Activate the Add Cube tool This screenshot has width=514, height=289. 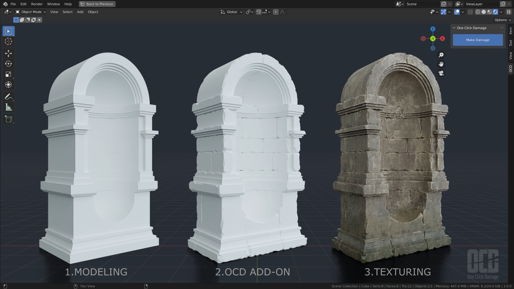pos(8,119)
